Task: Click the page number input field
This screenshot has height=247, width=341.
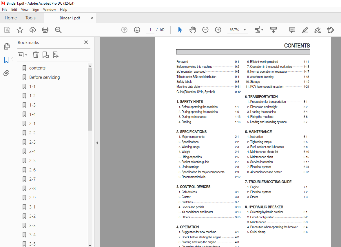Action: pyautogui.click(x=150, y=30)
